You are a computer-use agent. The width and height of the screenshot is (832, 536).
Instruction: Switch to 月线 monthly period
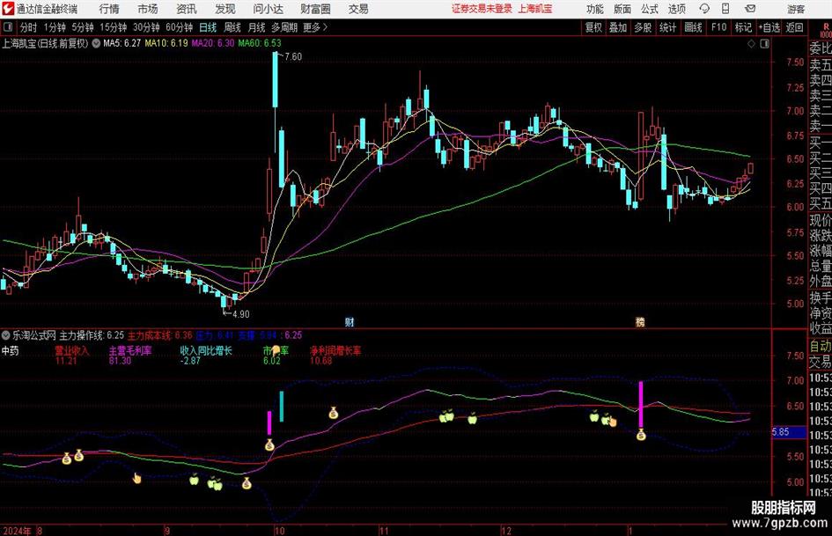(x=257, y=27)
